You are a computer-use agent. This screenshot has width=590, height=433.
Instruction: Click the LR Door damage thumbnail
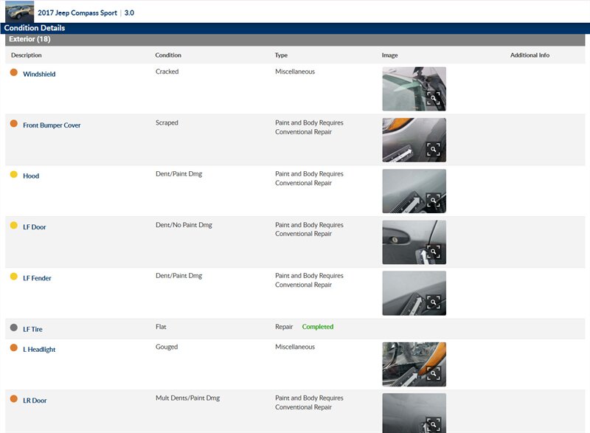[414, 412]
